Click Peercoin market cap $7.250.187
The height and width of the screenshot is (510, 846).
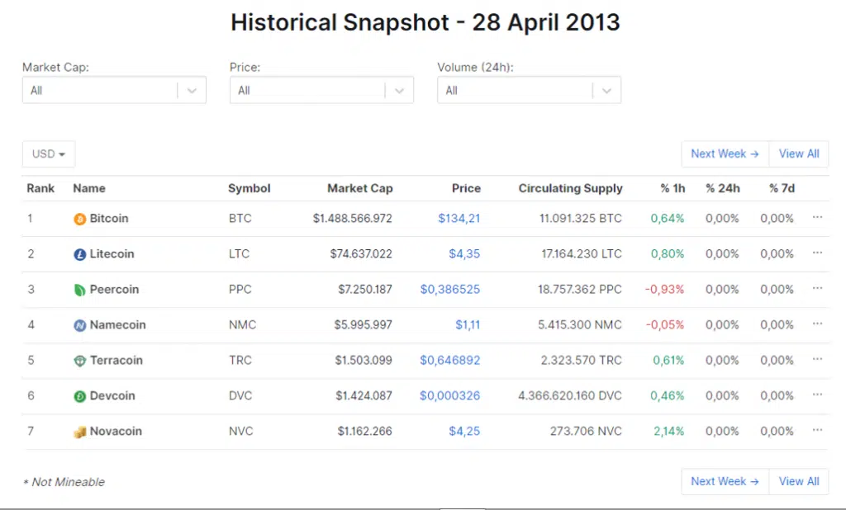(365, 290)
